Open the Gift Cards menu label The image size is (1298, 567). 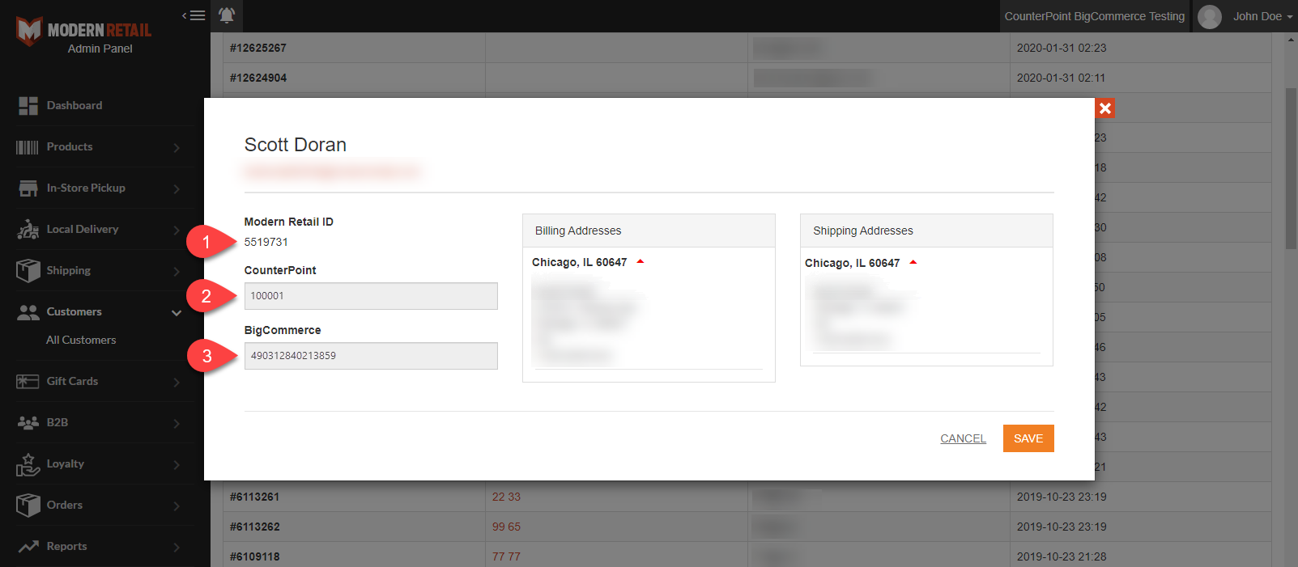coord(72,381)
